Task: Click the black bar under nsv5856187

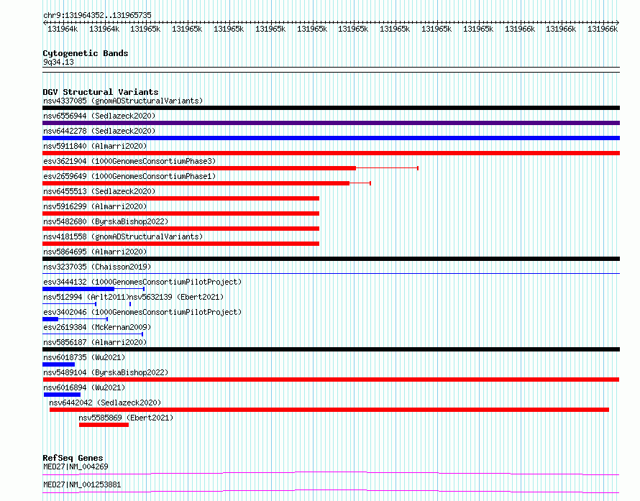Action: point(331,349)
